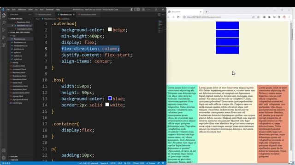This screenshot has height=165, width=295.
Task: Open position.css in the Explorer
Action: point(18,49)
